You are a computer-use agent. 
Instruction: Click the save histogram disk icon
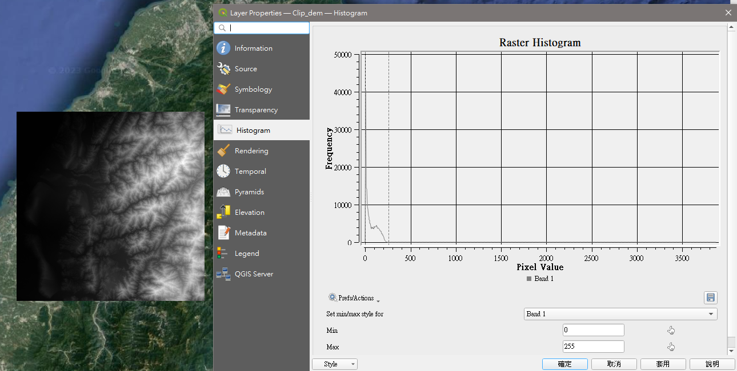(710, 297)
